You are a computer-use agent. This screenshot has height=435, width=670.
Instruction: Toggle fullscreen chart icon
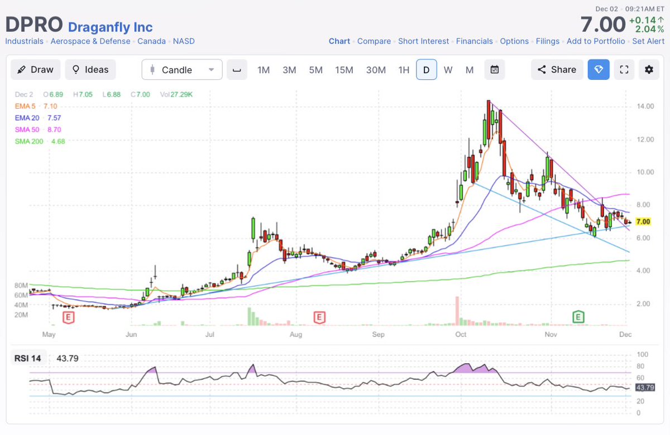(x=625, y=70)
